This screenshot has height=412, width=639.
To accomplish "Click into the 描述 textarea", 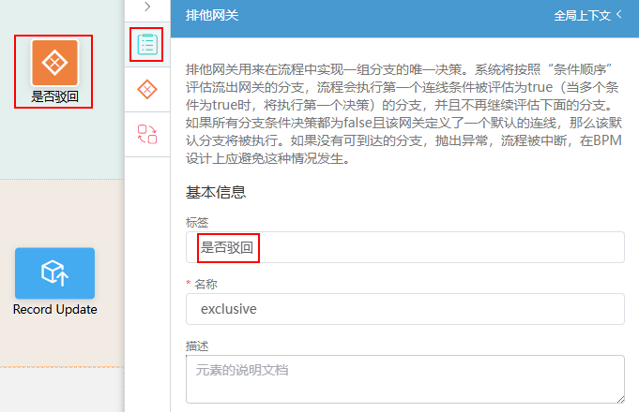I will coord(405,379).
